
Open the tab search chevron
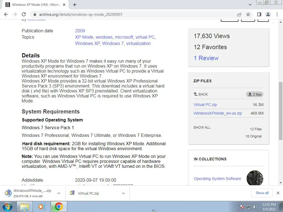point(250,5)
